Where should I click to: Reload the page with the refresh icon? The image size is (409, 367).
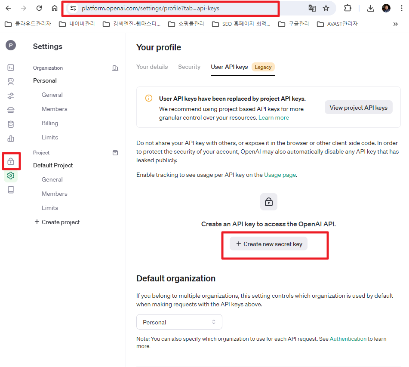39,8
